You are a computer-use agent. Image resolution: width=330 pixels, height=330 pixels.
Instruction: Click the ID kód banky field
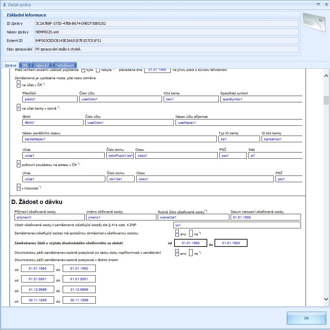[x=282, y=139]
